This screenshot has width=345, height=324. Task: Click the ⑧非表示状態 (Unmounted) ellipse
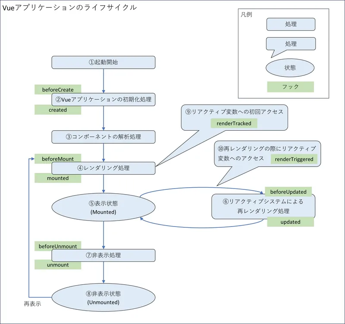click(x=103, y=298)
